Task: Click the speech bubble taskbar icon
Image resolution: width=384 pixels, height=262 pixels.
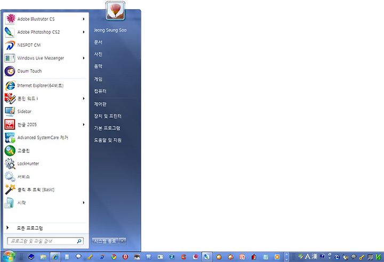Action: [x=78, y=257]
